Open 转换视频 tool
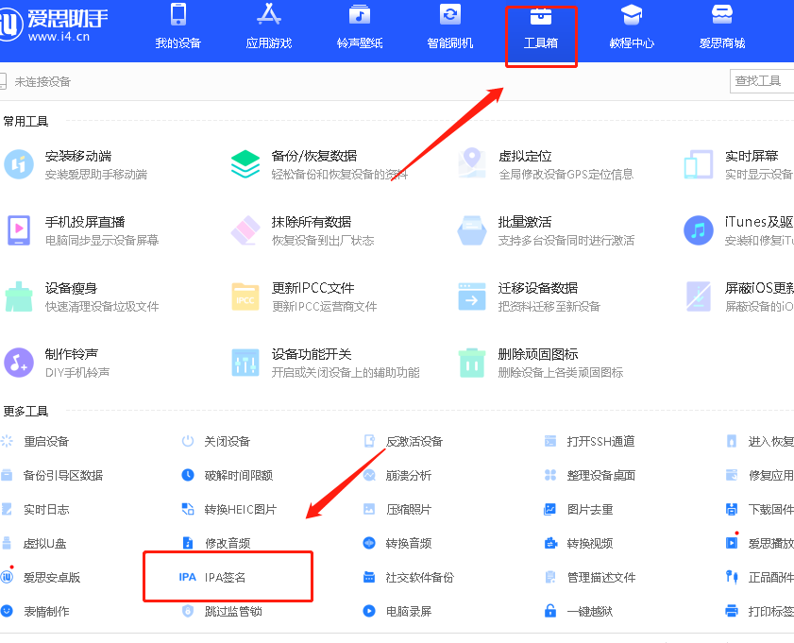Image resolution: width=794 pixels, height=643 pixels. pyautogui.click(x=579, y=543)
